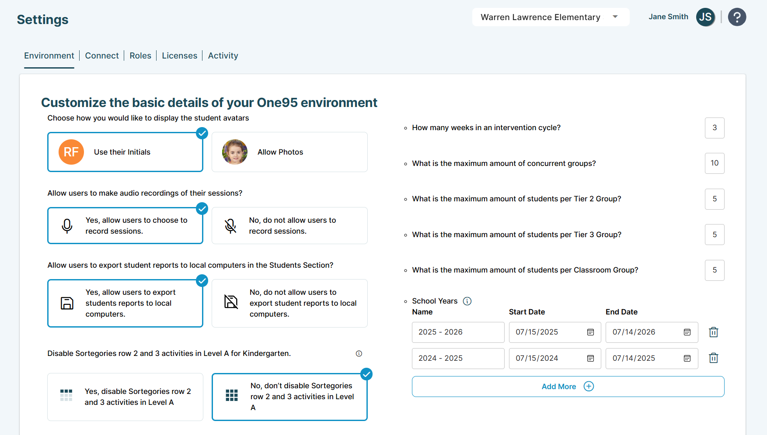Image resolution: width=767 pixels, height=435 pixels.
Task: Click the Add More button
Action: pos(568,387)
